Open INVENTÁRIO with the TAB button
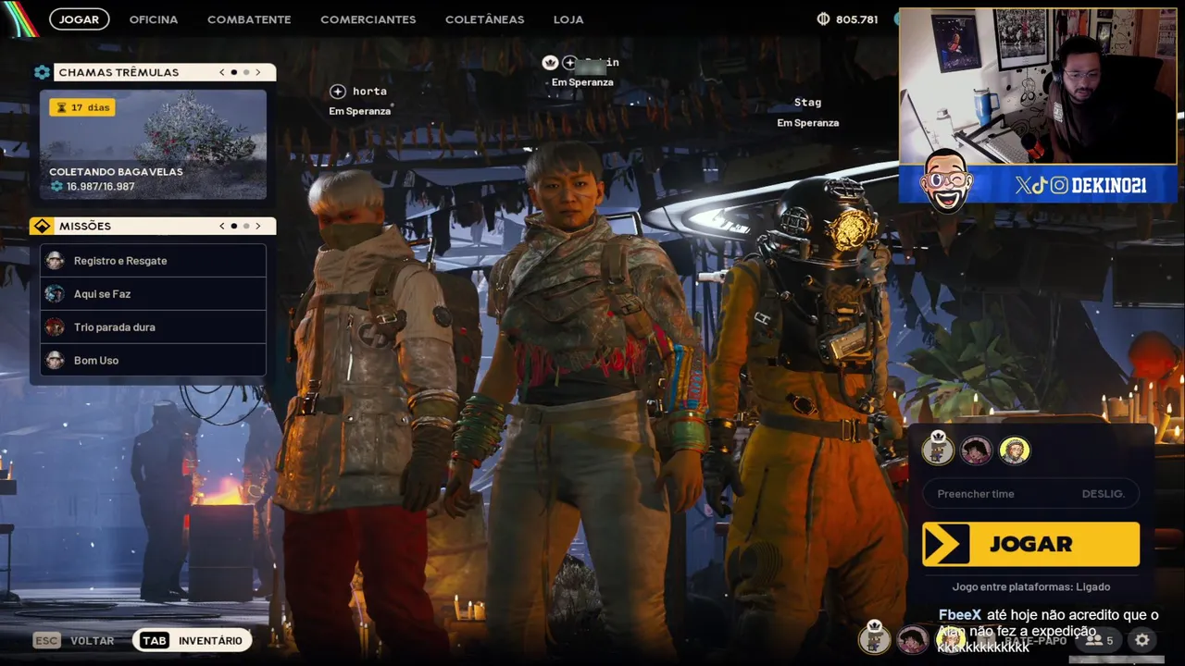The height and width of the screenshot is (666, 1185). pyautogui.click(x=193, y=640)
